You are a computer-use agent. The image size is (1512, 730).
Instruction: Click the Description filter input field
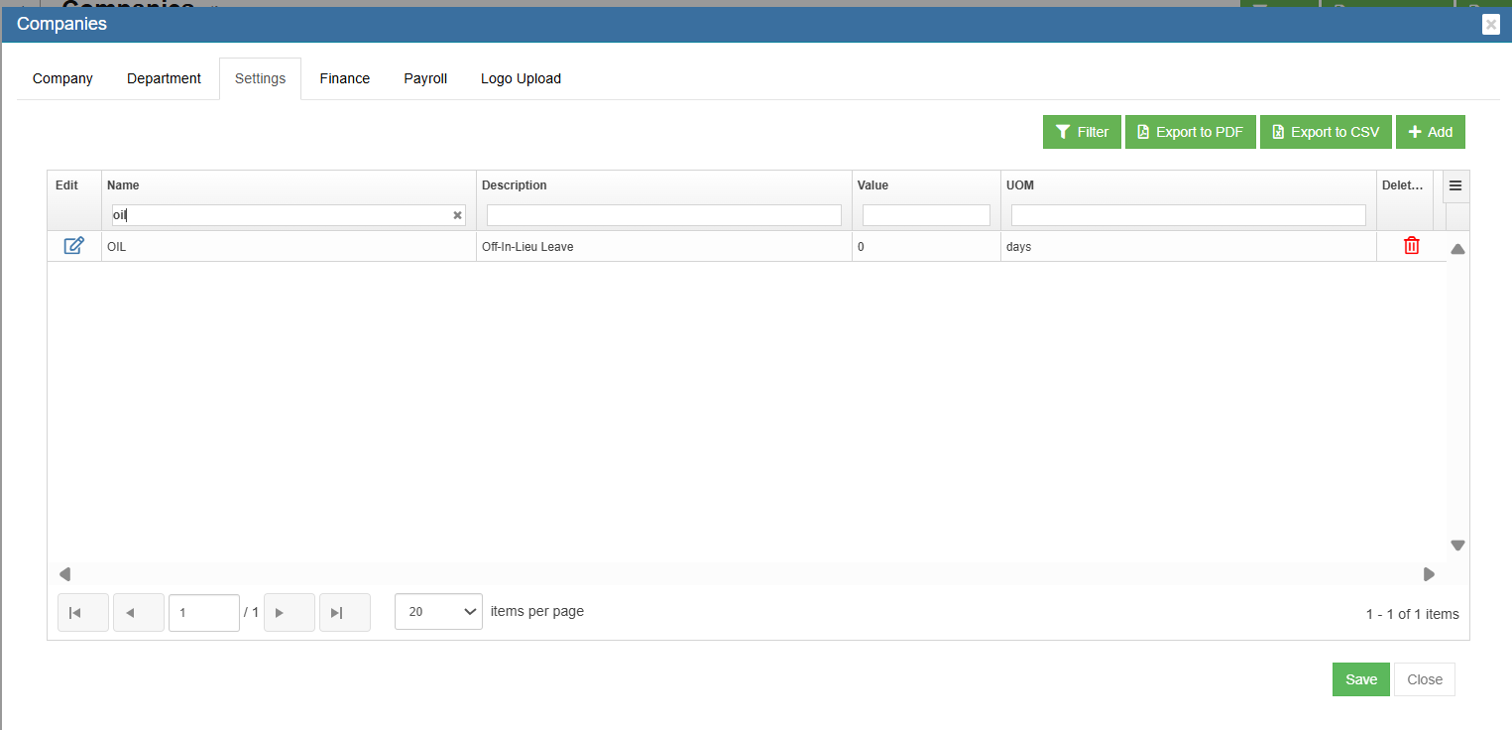click(x=663, y=215)
